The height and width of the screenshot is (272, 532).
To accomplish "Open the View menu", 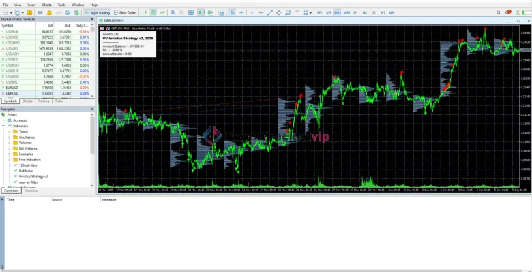I will tap(18, 5).
